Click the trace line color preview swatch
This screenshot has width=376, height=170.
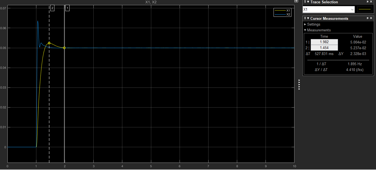pyautogui.click(x=364, y=10)
